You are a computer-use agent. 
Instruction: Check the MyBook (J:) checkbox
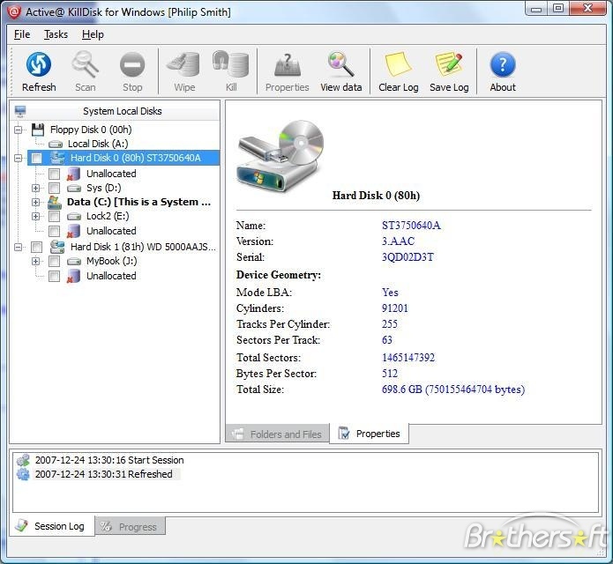pyautogui.click(x=54, y=261)
